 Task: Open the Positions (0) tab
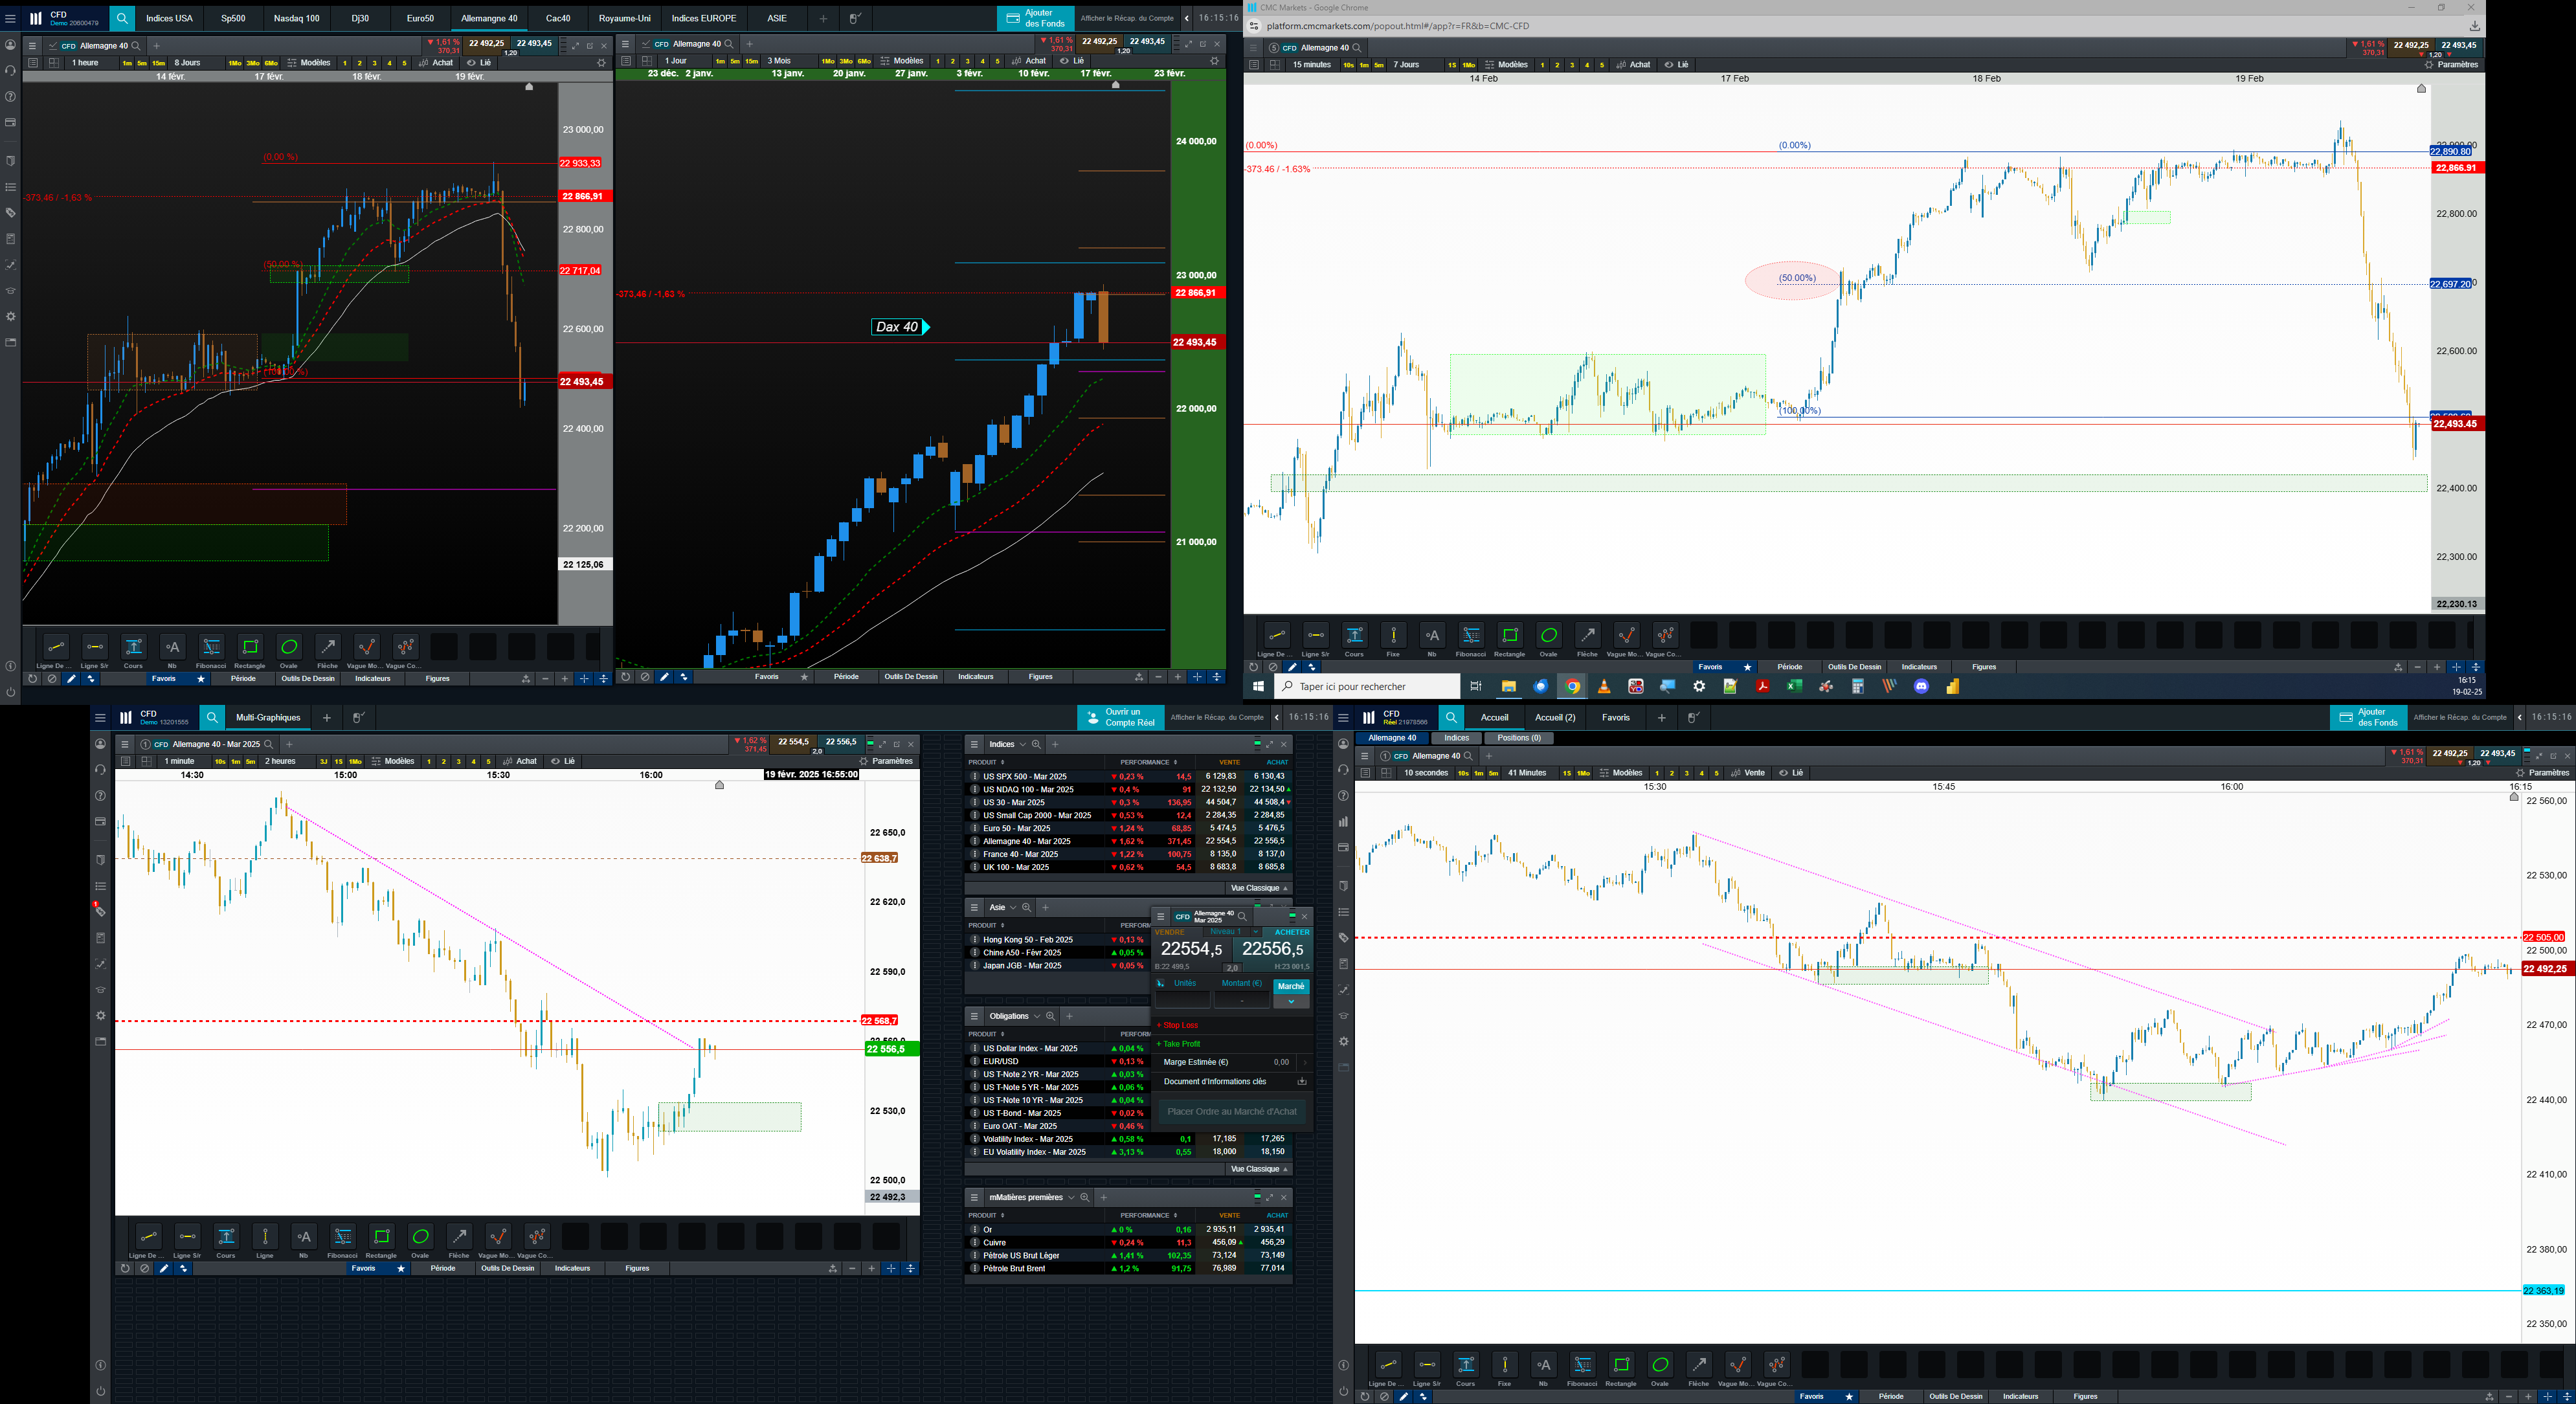coord(1518,738)
